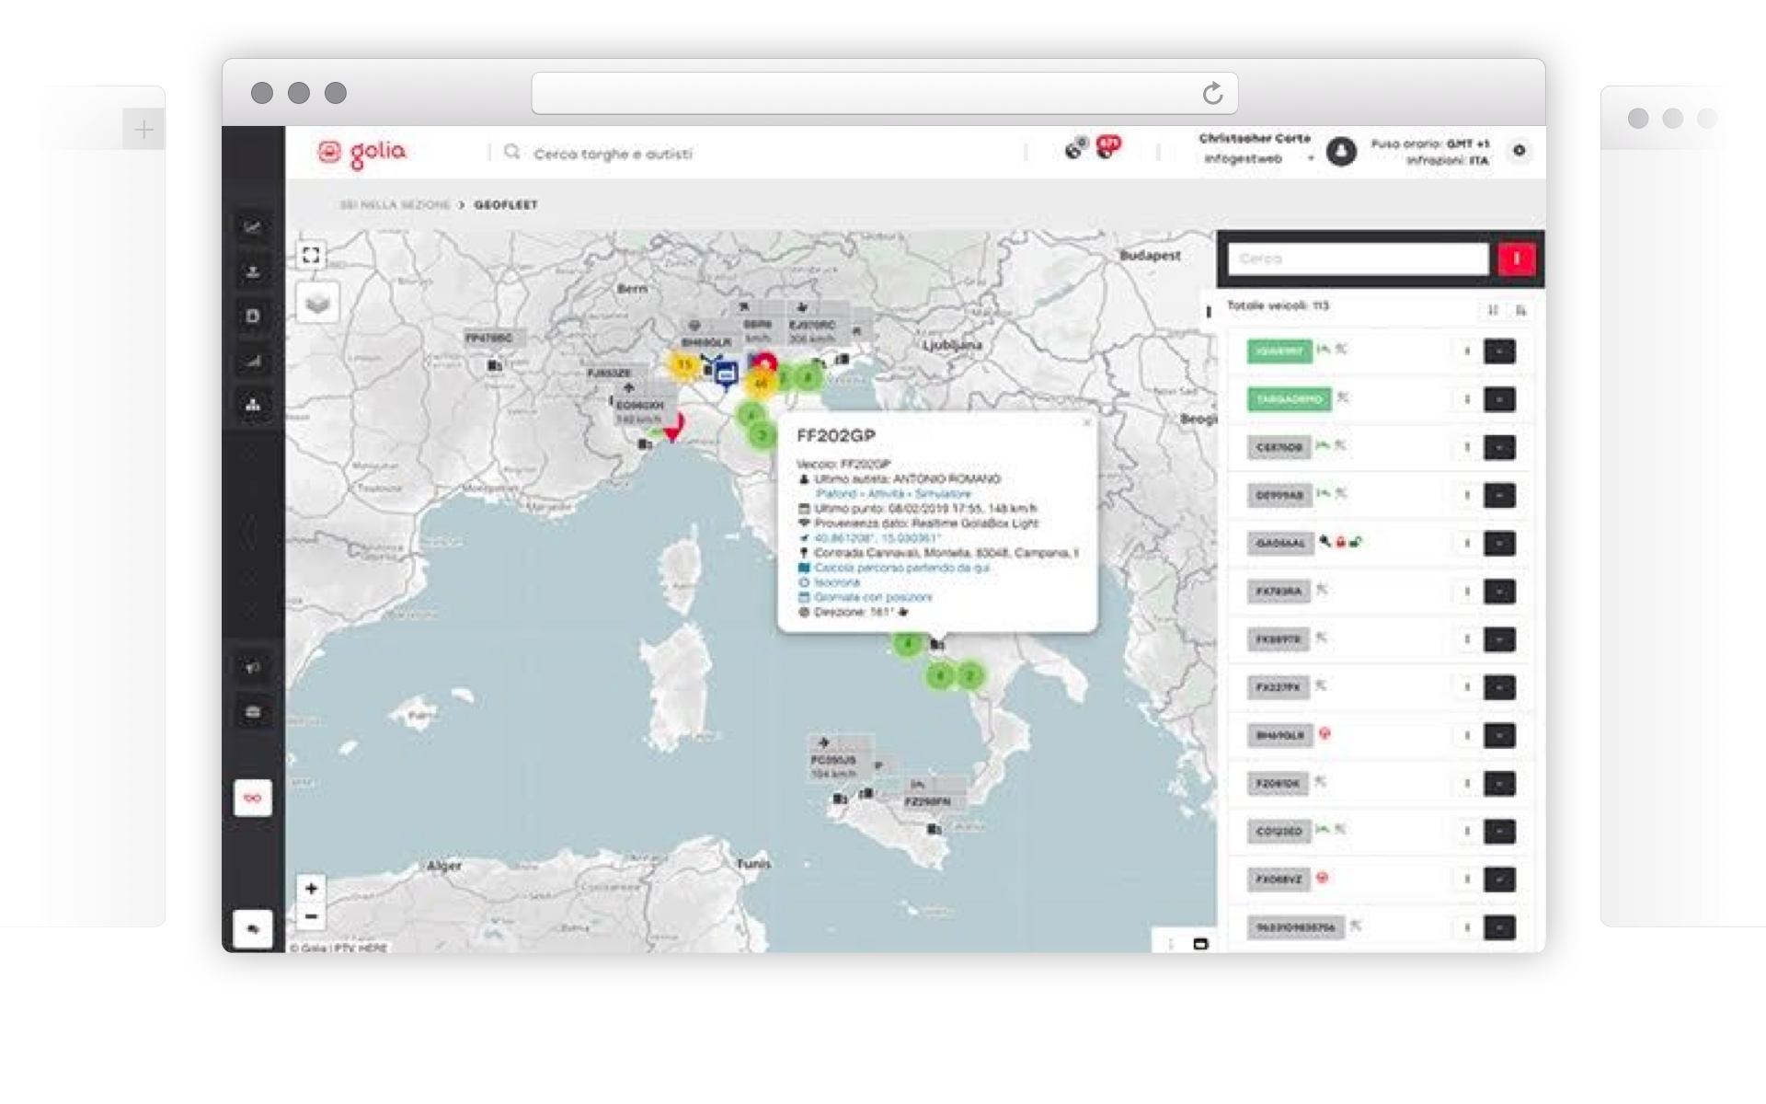This screenshot has height=1104, width=1766.
Task: Open the briefcase sidebar icon
Action: click(253, 711)
